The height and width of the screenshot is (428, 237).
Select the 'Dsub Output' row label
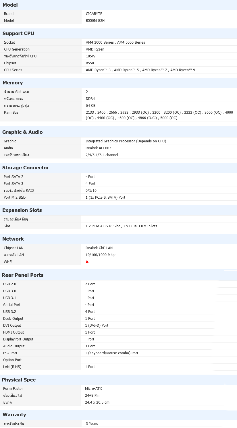[x=13, y=319]
